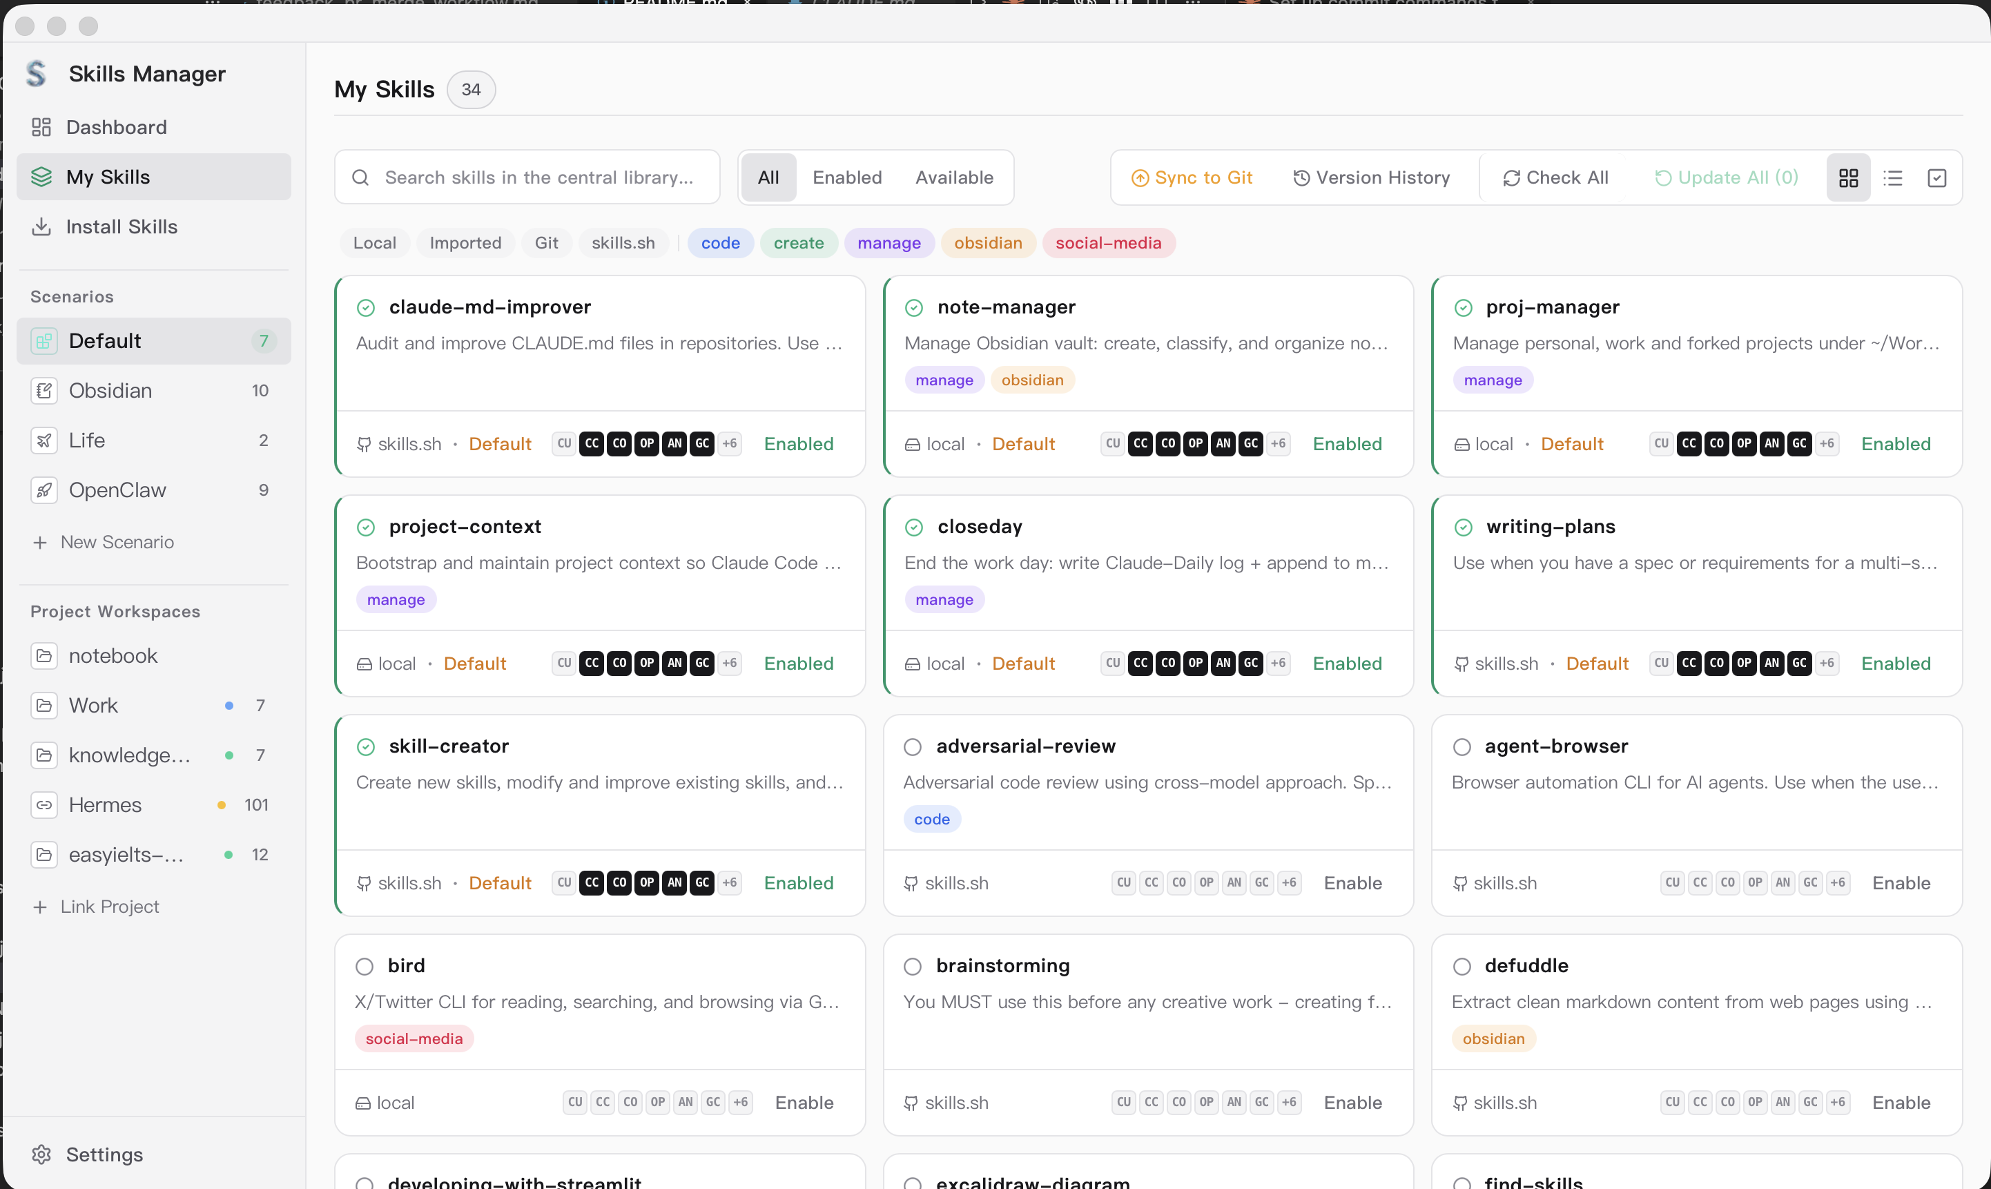Switch to grid view layout icon

(1847, 178)
